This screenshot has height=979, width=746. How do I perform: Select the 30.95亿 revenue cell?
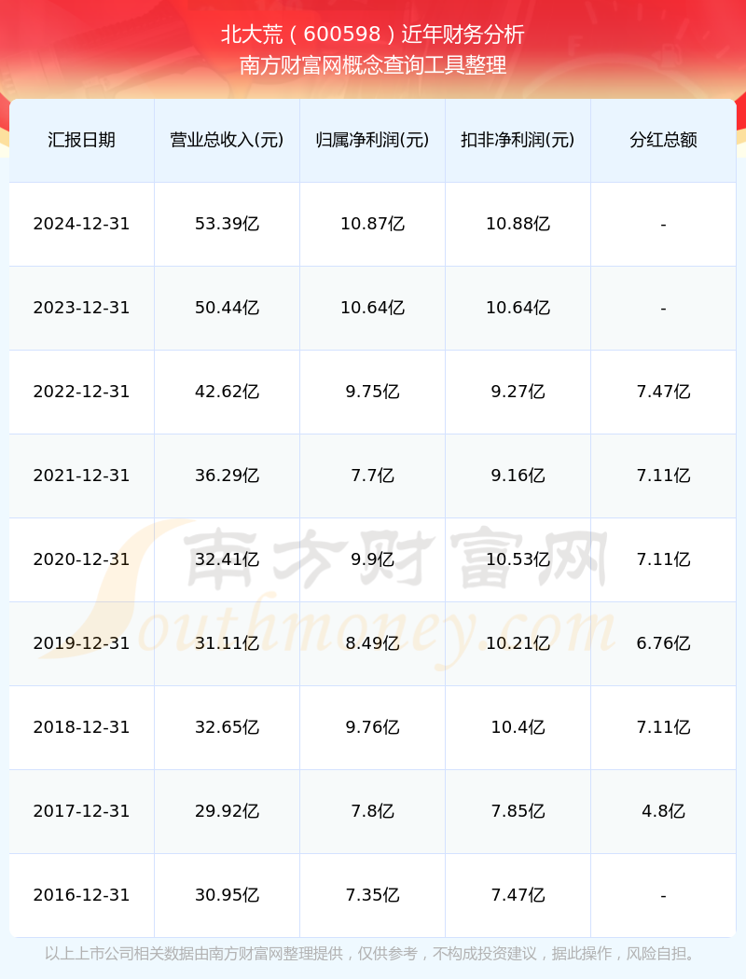228,895
